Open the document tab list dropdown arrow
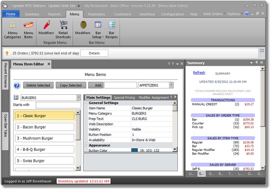 [177, 64]
